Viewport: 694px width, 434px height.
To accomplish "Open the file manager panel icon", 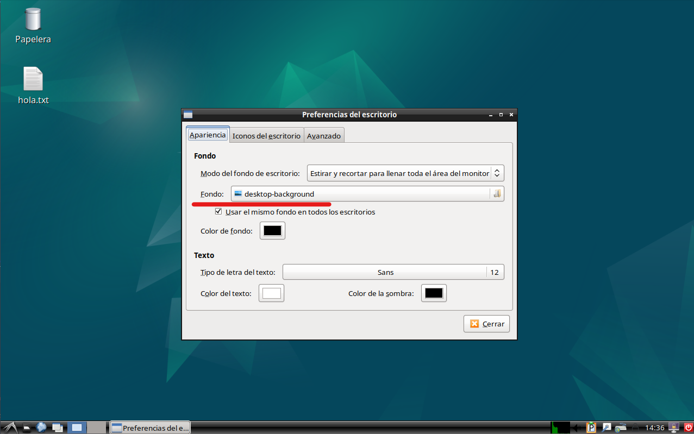I will tap(26, 427).
